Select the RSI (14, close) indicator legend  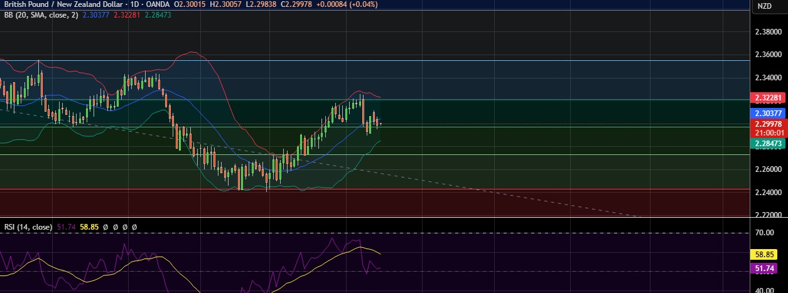[x=27, y=226]
